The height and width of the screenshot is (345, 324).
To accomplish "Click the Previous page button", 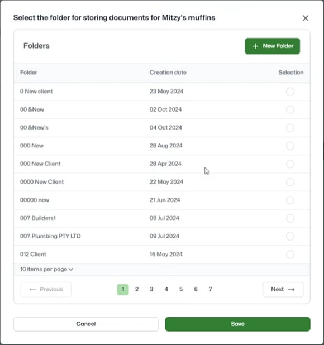I will [46, 289].
